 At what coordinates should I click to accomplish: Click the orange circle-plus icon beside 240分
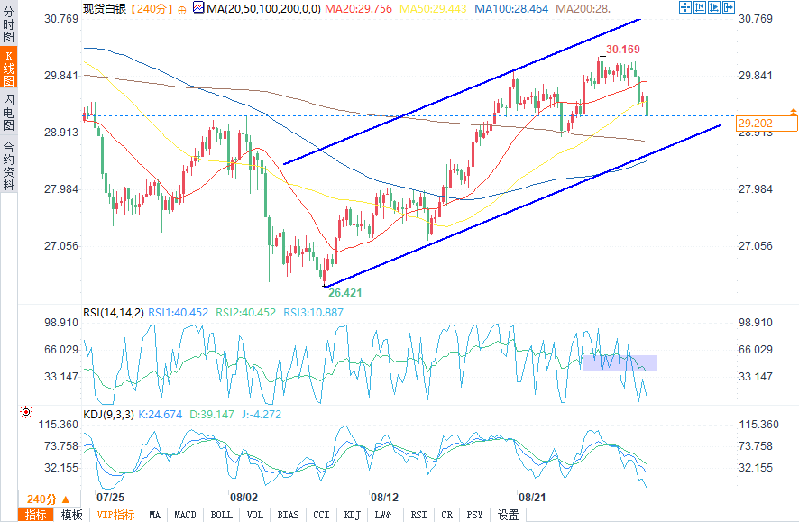[182, 10]
